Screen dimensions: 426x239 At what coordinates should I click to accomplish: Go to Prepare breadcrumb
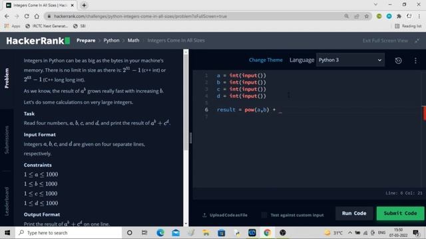tap(86, 40)
